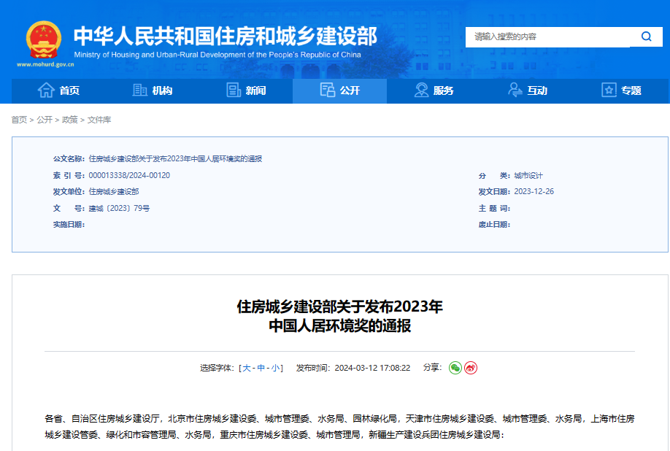Screen dimensions: 670x451
Task: Select small font size 小
Action: [x=275, y=368]
